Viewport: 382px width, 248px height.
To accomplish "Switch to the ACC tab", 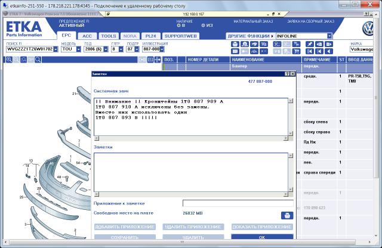I will tap(87, 36).
